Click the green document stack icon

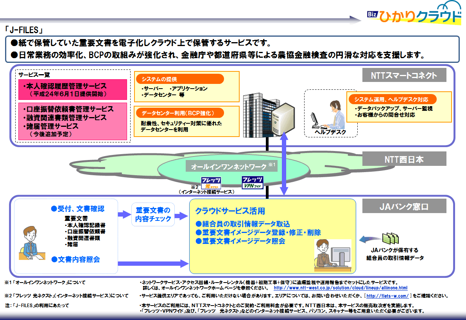point(391,238)
